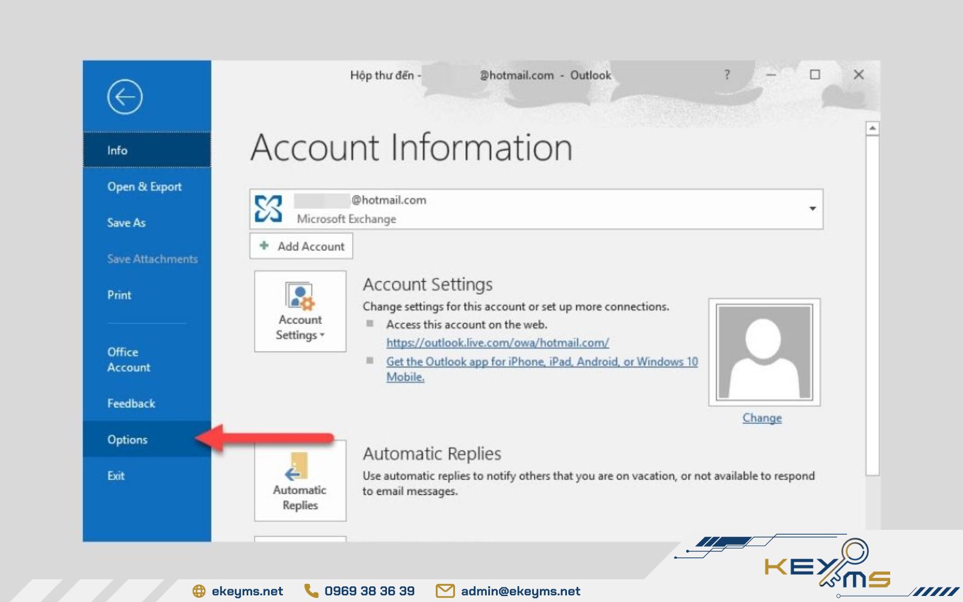963x602 pixels.
Task: Open the Get the Outlook app link
Action: click(542, 369)
